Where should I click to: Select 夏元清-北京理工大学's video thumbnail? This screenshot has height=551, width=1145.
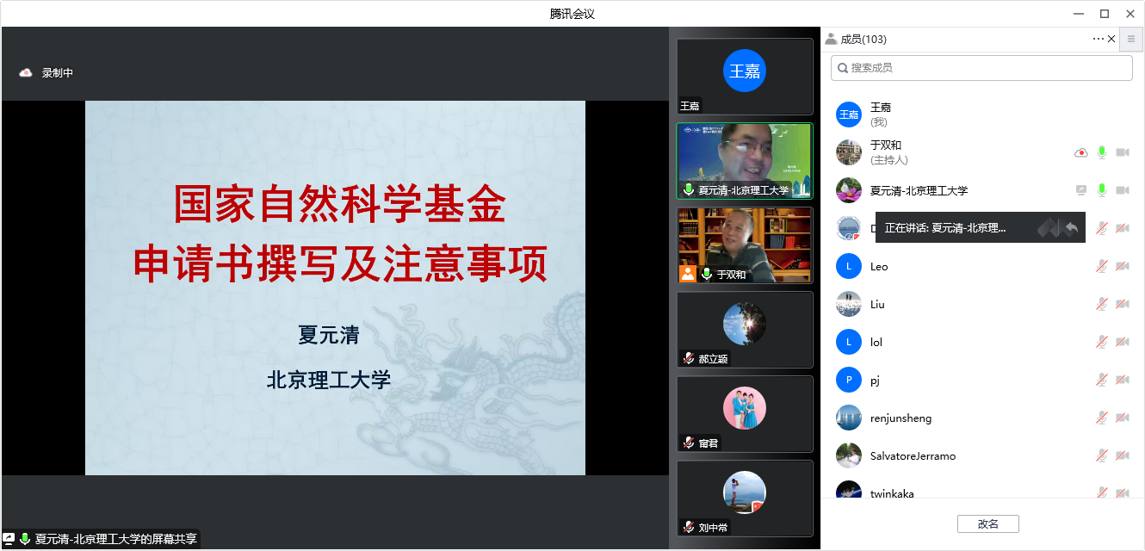click(745, 160)
